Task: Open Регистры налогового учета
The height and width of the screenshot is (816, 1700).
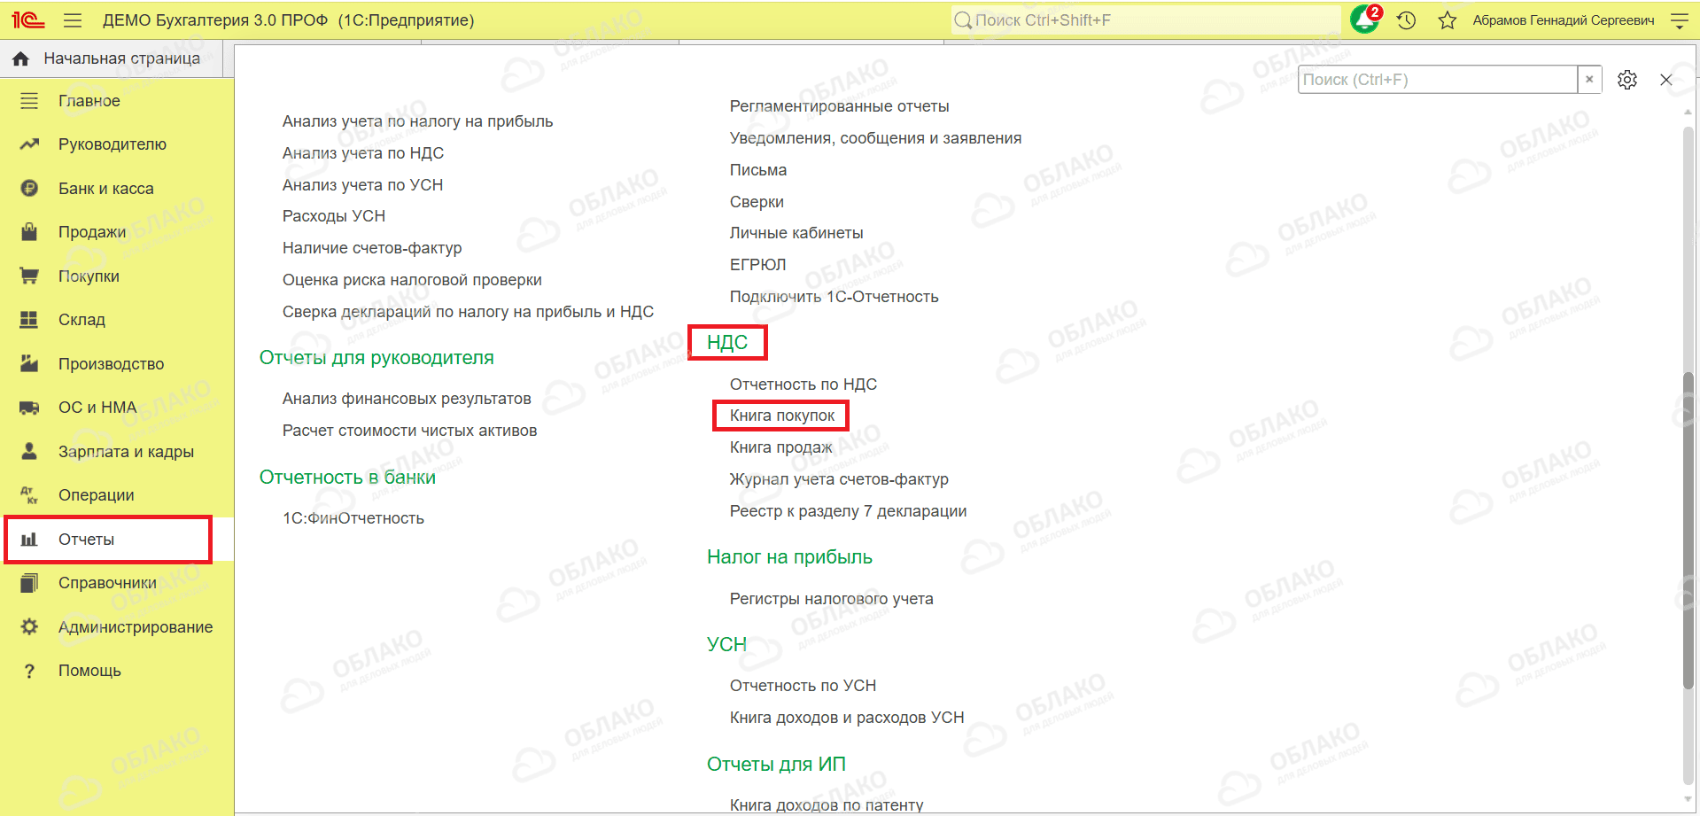Action: [x=831, y=599]
